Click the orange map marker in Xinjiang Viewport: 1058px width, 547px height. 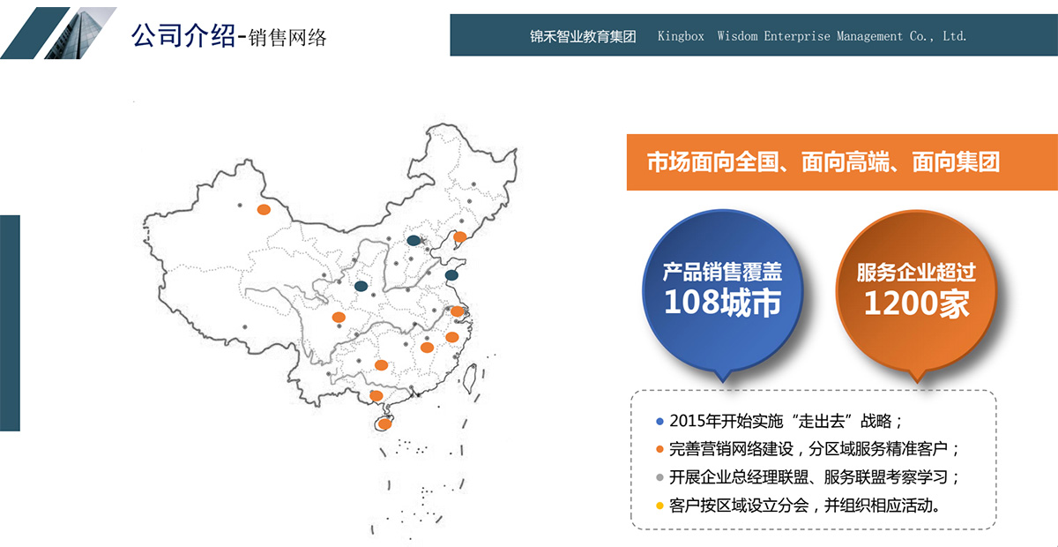click(264, 209)
